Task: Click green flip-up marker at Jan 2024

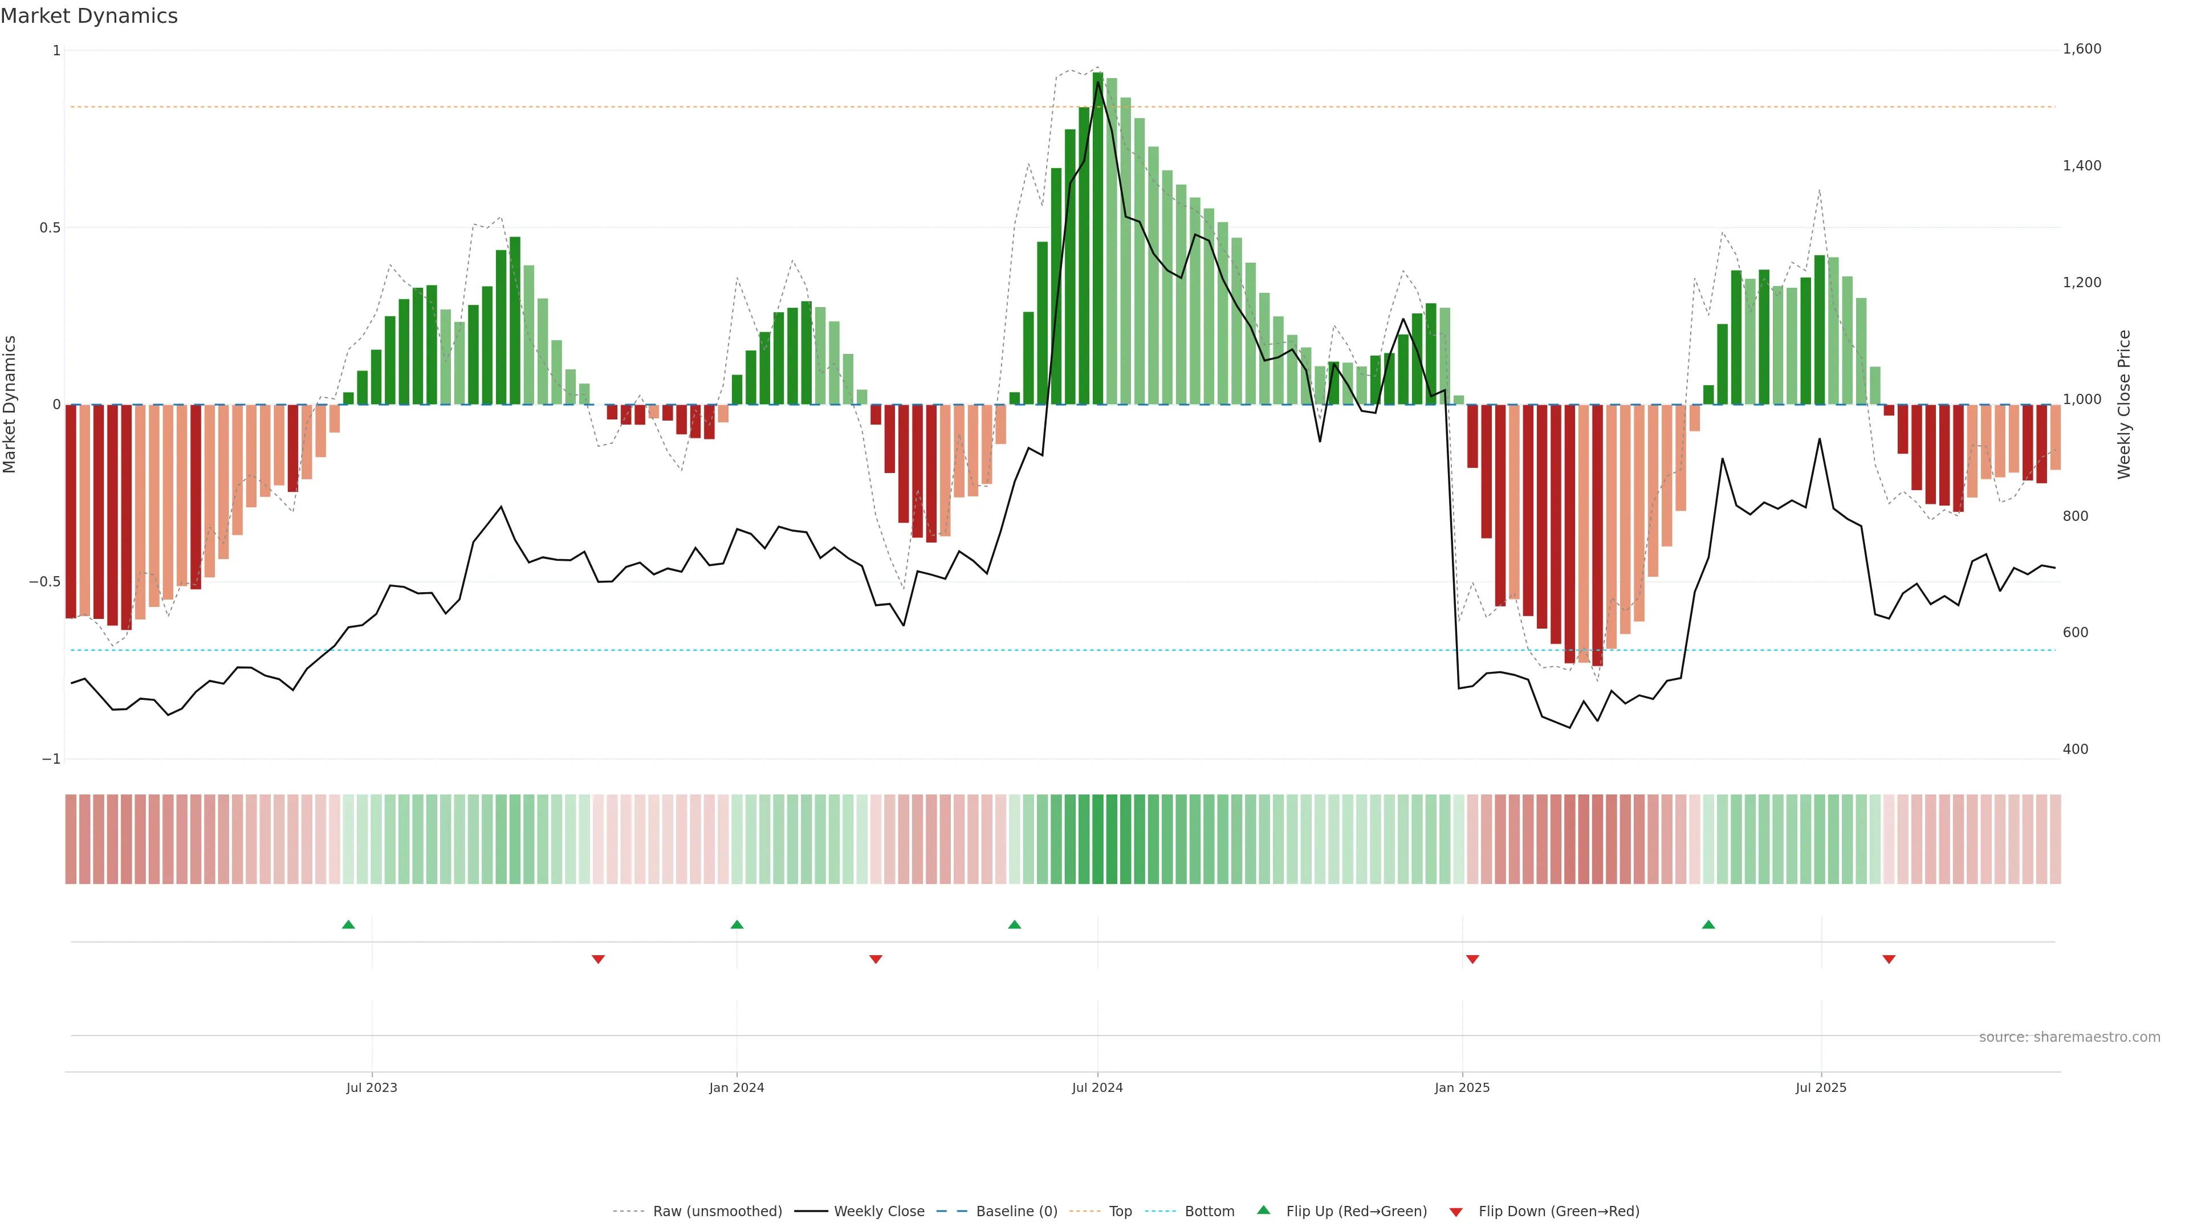Action: click(x=737, y=924)
